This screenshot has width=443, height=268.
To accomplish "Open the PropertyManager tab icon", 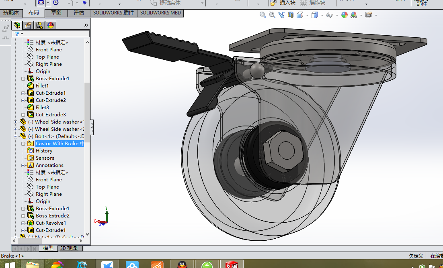I will (x=28, y=25).
